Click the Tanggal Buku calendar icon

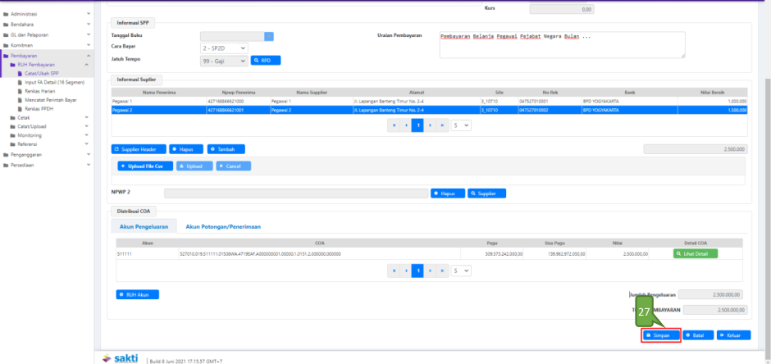(x=269, y=36)
